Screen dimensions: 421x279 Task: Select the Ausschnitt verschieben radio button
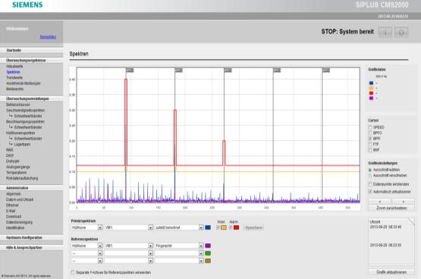coord(370,175)
